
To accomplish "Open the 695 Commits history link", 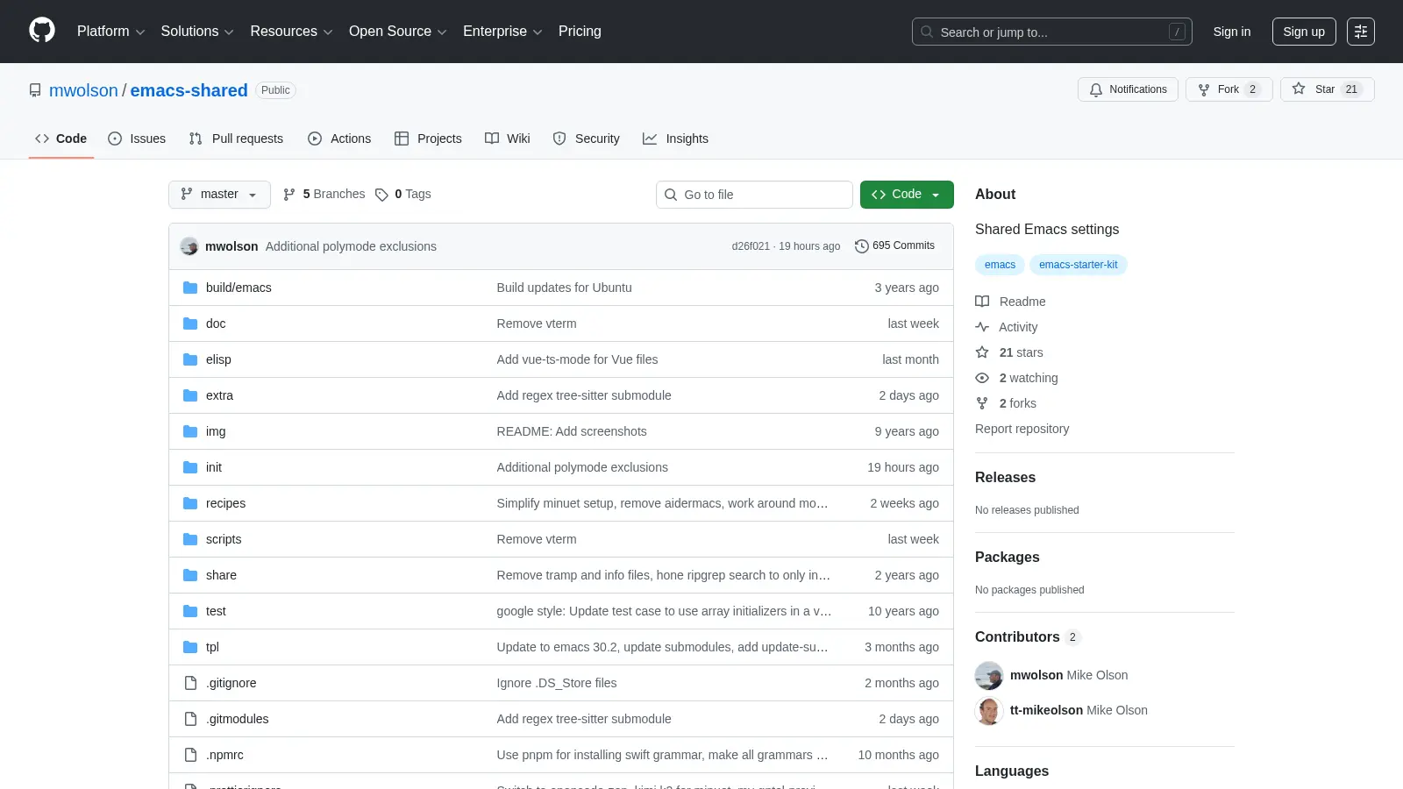I will 894,246.
